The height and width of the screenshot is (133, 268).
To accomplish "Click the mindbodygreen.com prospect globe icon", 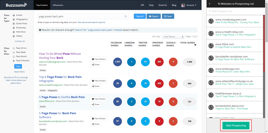I will click(211, 21).
